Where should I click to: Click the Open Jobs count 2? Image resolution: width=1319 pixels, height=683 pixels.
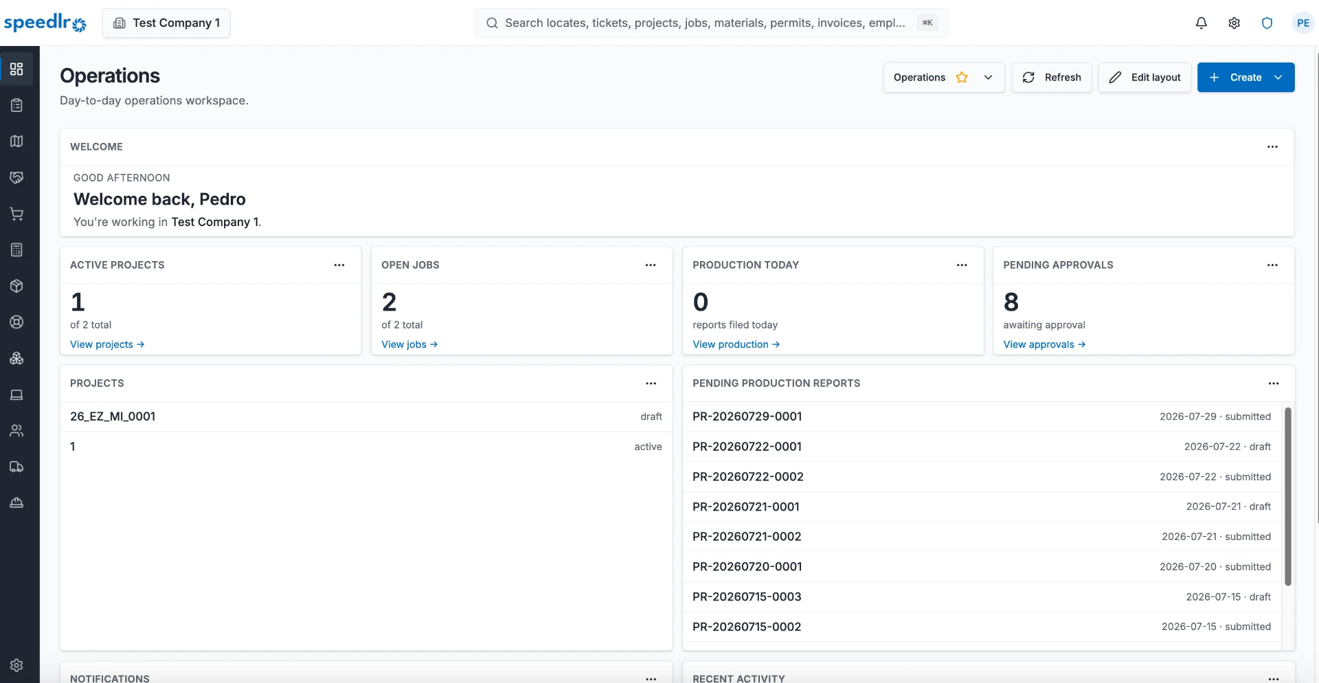click(389, 302)
